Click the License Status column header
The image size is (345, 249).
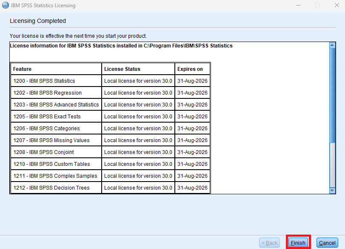pos(122,69)
